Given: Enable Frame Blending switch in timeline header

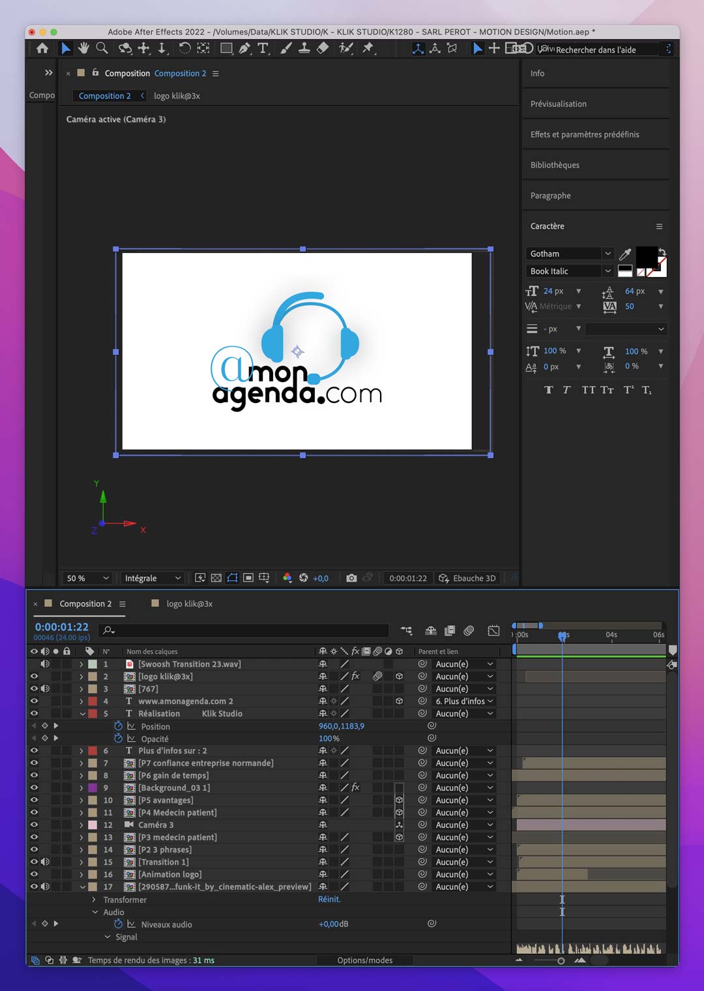Looking at the screenshot, I should click(450, 630).
